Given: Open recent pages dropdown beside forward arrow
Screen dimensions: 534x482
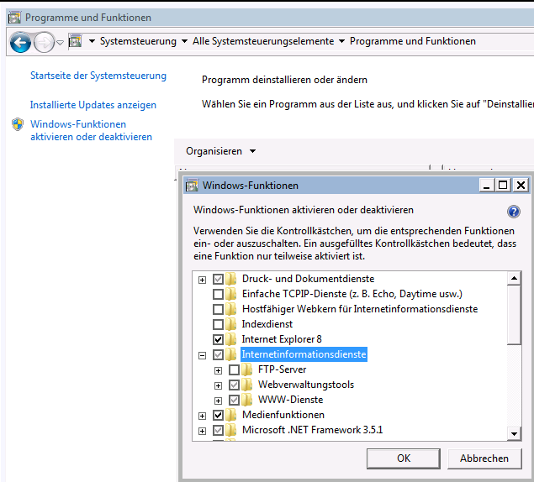Looking at the screenshot, I should [x=60, y=43].
